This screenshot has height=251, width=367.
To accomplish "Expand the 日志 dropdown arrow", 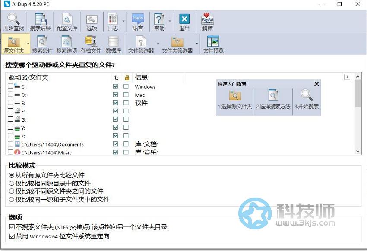I will [123, 21].
